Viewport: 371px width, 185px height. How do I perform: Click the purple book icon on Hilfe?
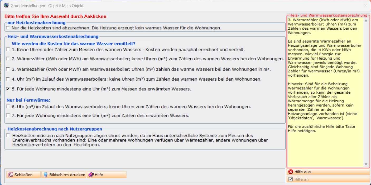coord(91,175)
